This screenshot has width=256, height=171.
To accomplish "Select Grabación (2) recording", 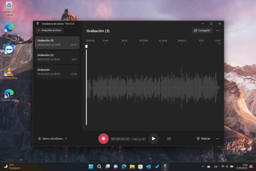I will pyautogui.click(x=57, y=57).
